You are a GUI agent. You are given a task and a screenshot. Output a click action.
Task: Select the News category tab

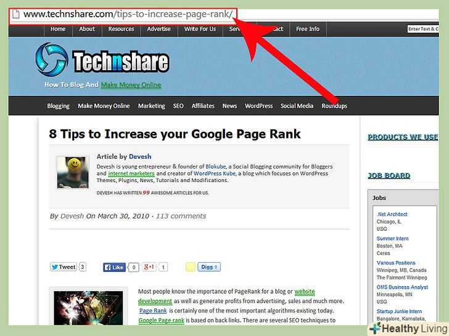pyautogui.click(x=229, y=106)
